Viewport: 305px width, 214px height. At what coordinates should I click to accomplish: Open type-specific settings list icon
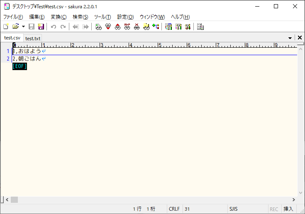(168, 27)
